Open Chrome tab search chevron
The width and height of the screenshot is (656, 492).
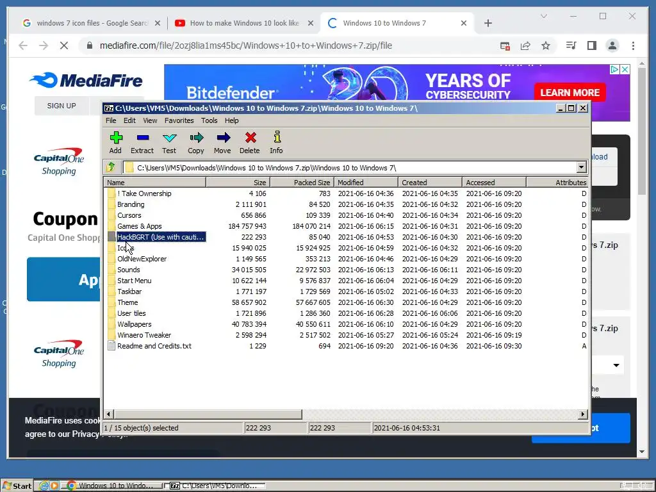tap(543, 16)
